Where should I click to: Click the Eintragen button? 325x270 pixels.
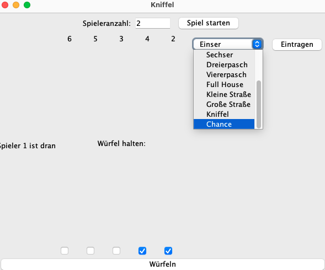point(297,44)
